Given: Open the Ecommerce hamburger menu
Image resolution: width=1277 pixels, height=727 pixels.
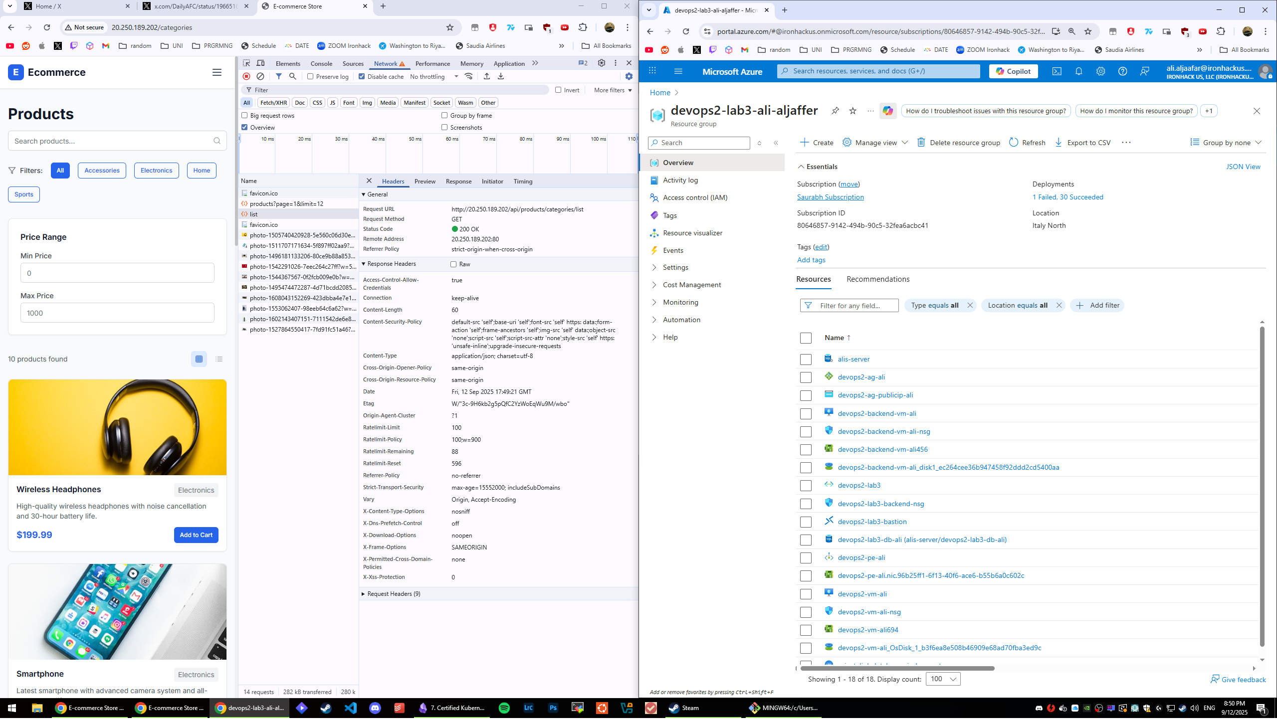Looking at the screenshot, I should tap(217, 72).
